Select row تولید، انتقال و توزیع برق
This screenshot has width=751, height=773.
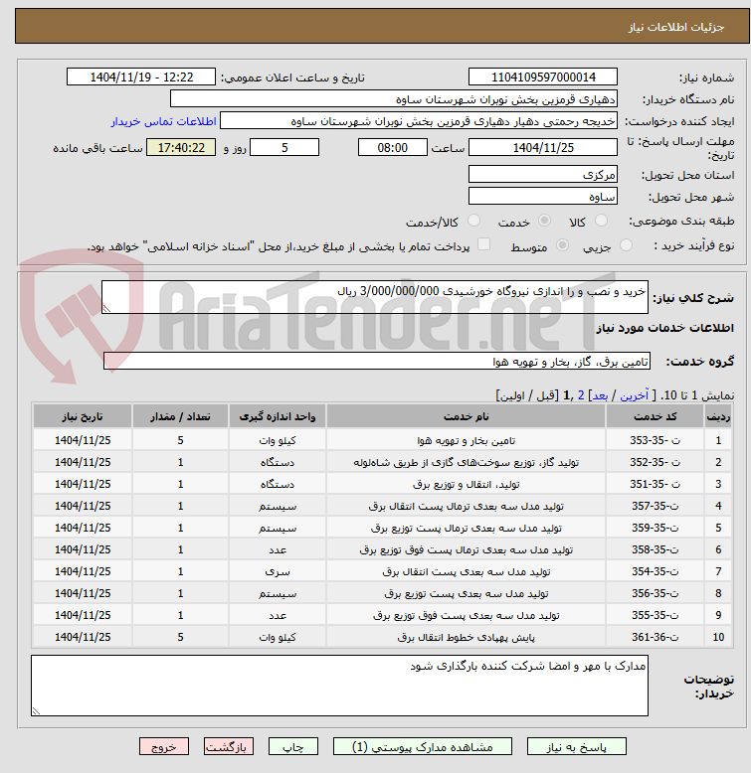pos(382,484)
